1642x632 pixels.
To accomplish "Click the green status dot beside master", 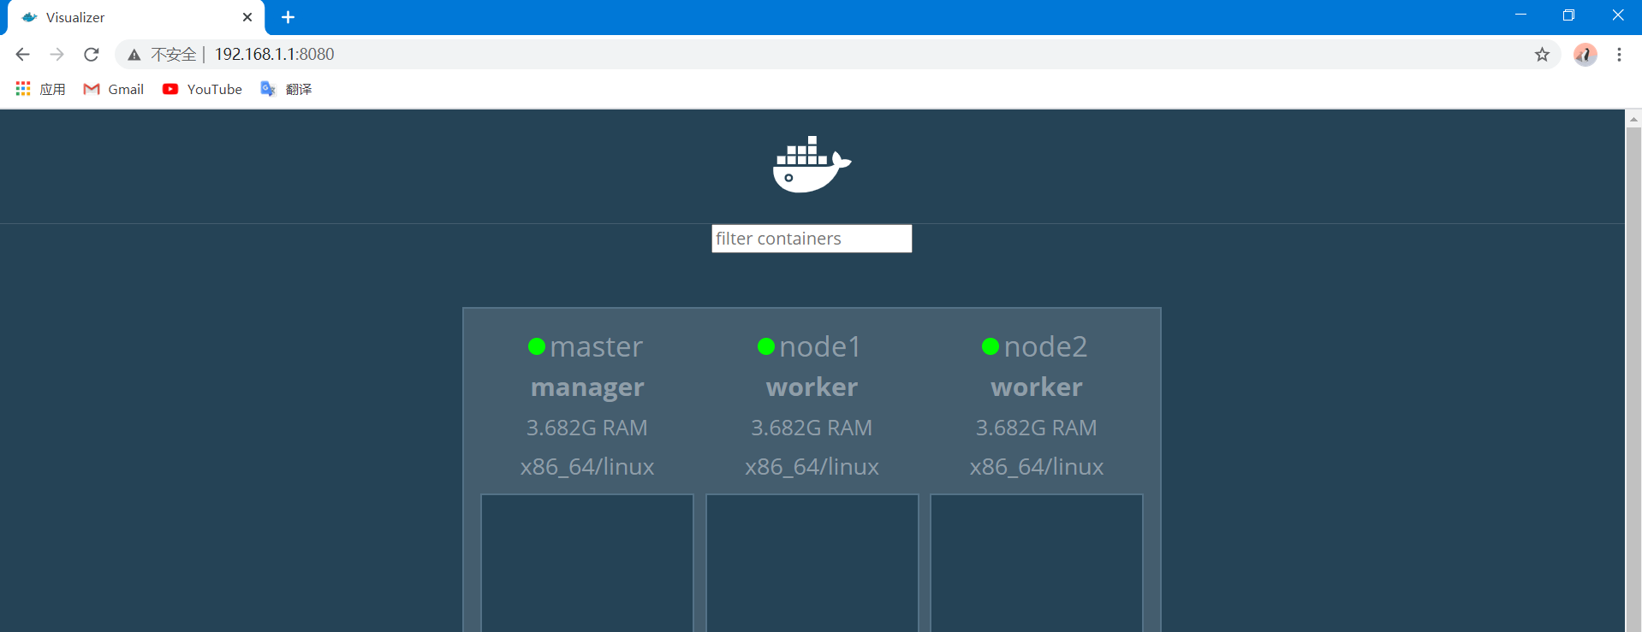I will coord(537,346).
